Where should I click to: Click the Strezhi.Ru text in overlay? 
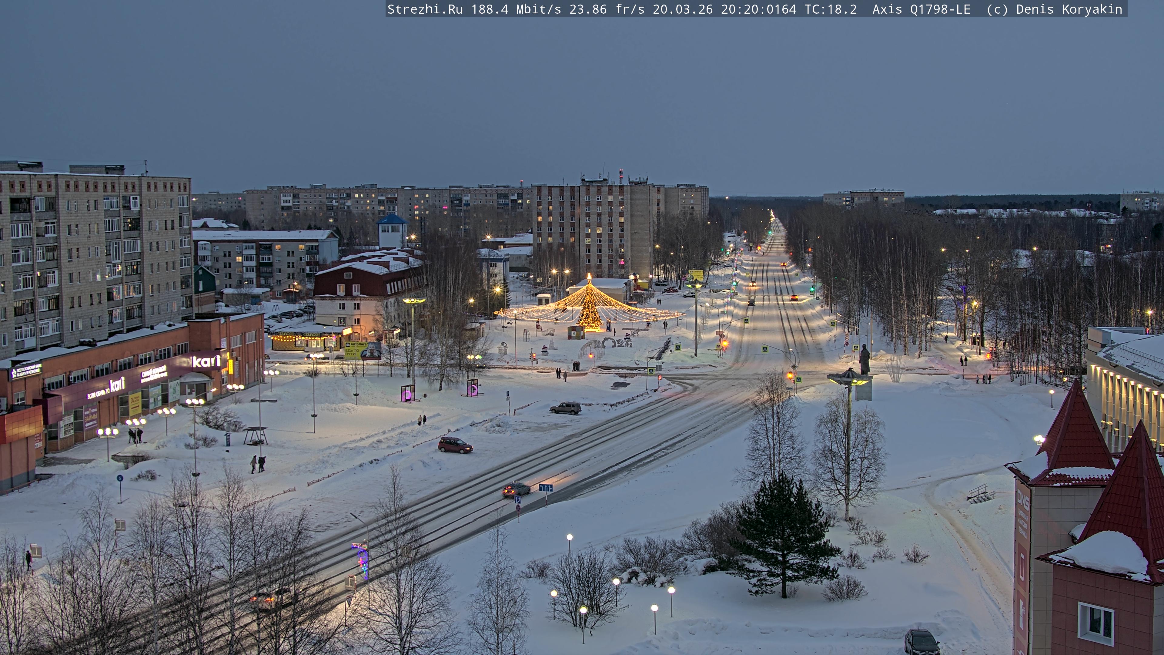point(425,9)
